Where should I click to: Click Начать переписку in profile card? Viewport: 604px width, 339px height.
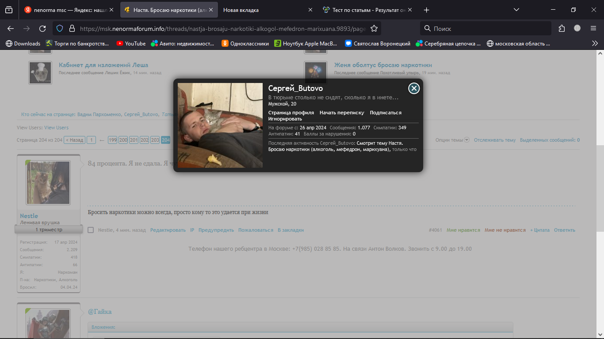point(342,113)
